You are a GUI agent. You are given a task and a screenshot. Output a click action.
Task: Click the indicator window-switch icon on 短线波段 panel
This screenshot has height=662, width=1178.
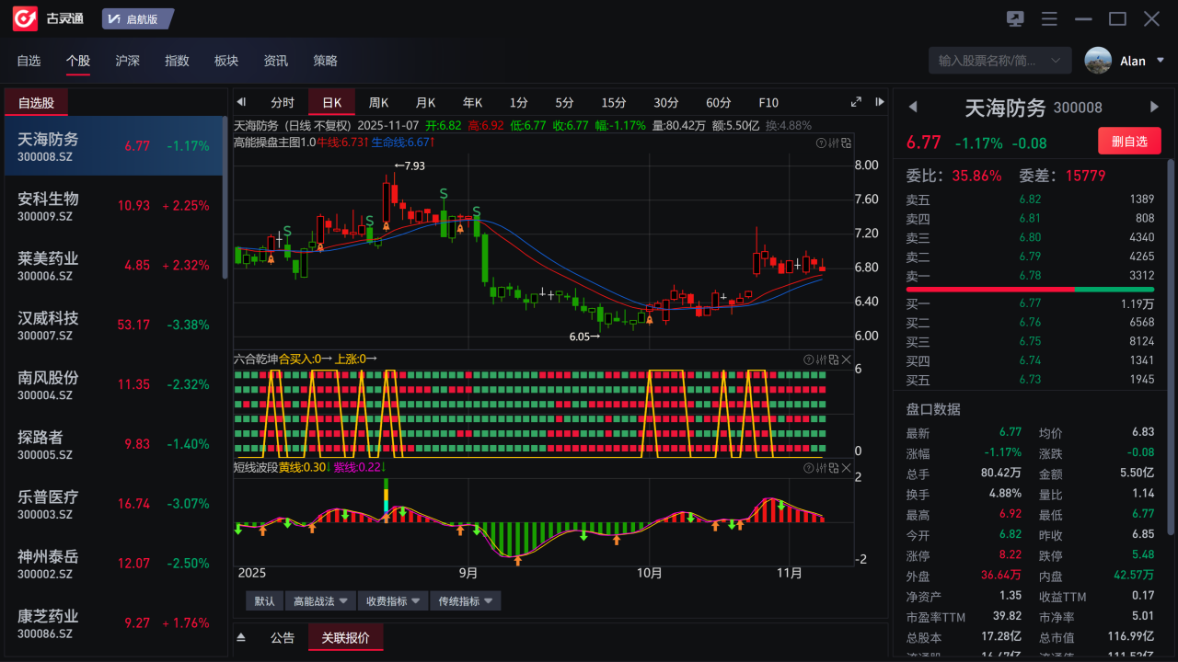833,468
